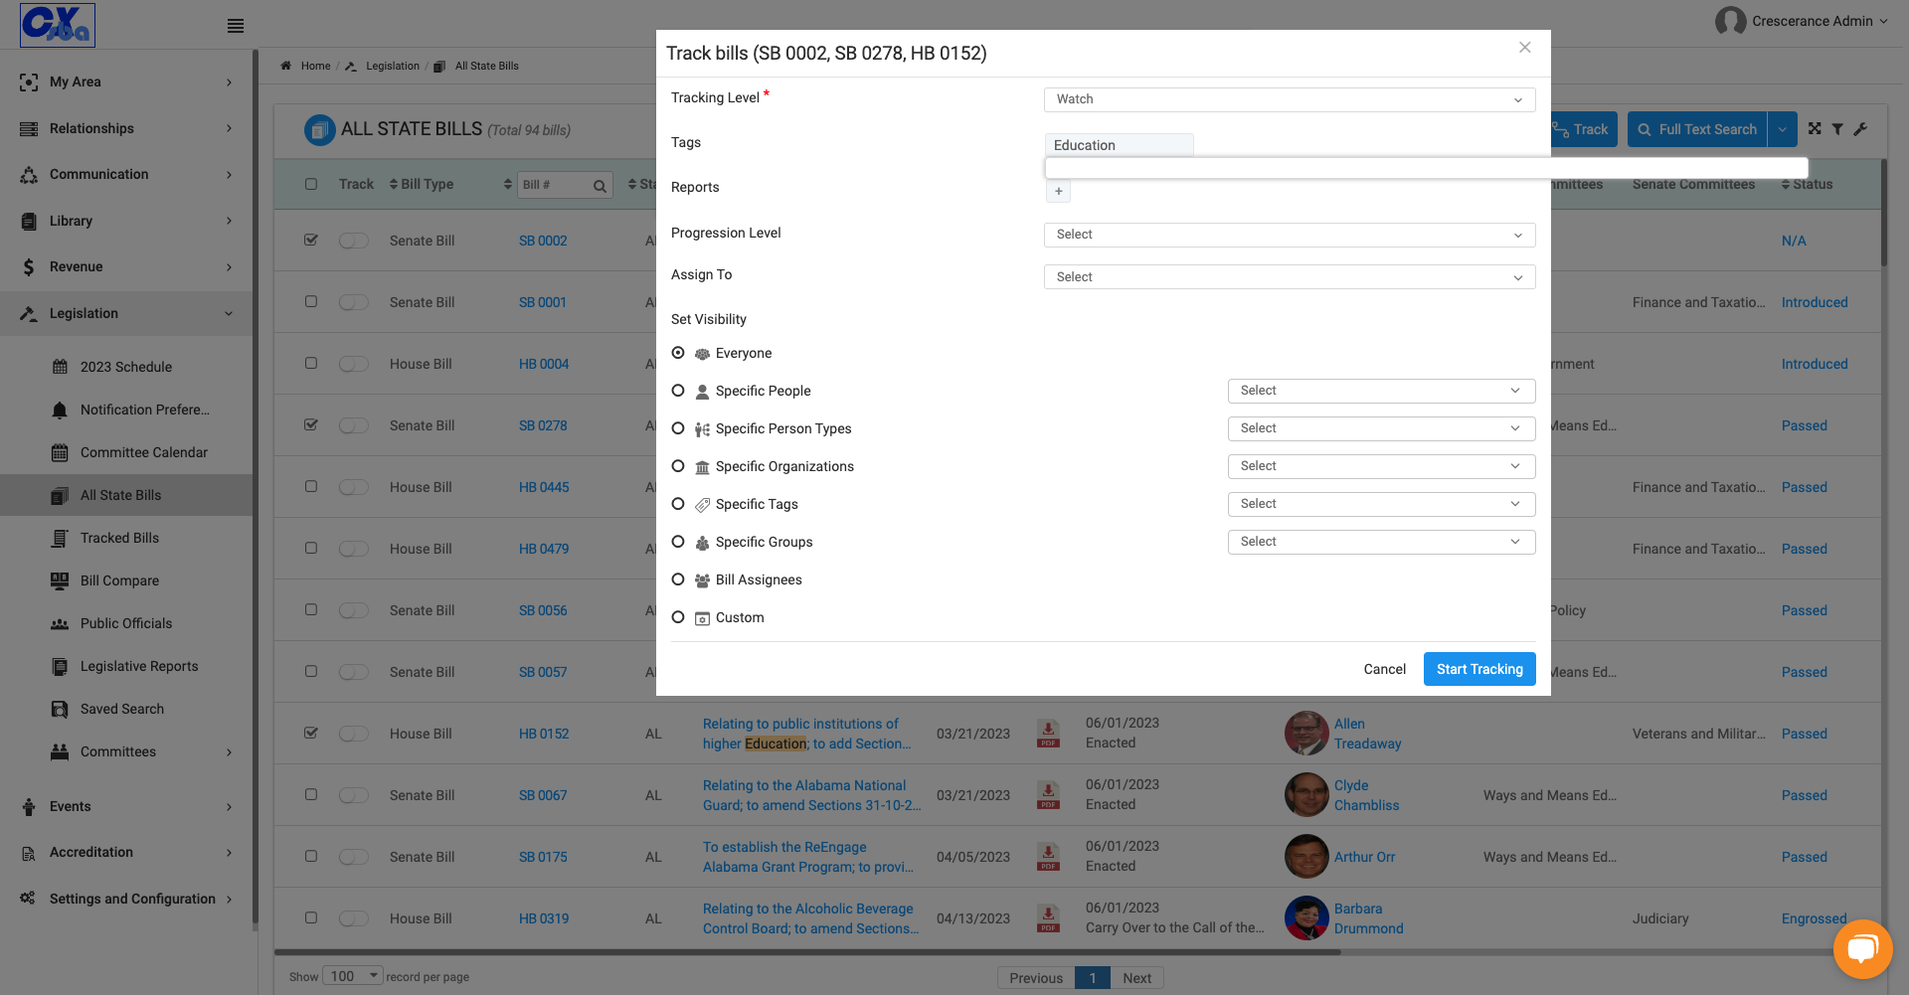Open Specific Tags select dropdown
Viewport: 1909px width, 995px height.
point(1381,504)
